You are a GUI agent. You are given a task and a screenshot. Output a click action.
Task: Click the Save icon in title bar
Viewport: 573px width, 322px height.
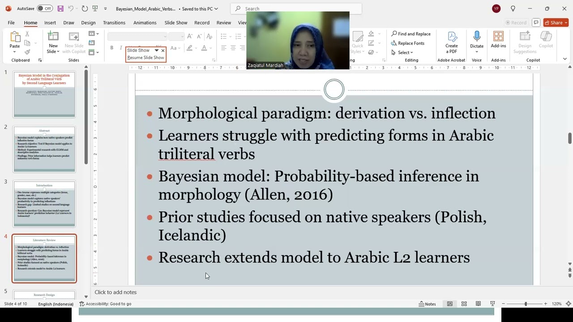coord(60,8)
